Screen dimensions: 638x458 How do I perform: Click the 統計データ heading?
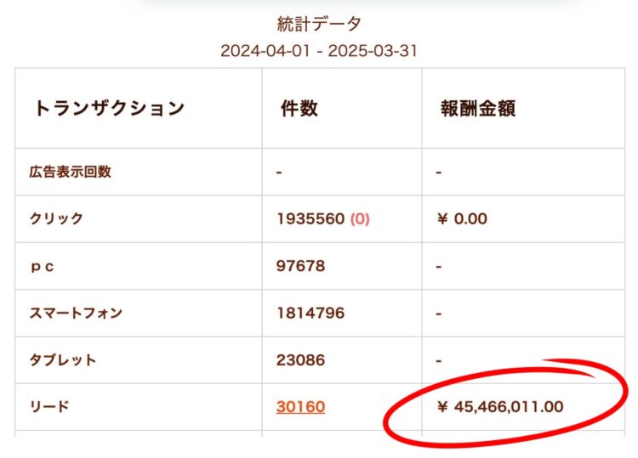tap(319, 24)
